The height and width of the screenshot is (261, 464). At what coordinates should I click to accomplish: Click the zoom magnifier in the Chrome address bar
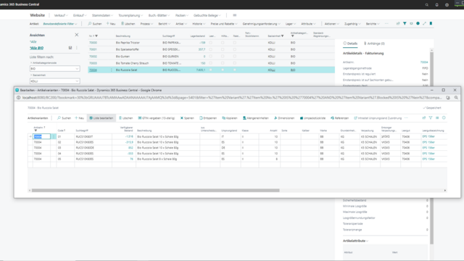tap(456, 98)
